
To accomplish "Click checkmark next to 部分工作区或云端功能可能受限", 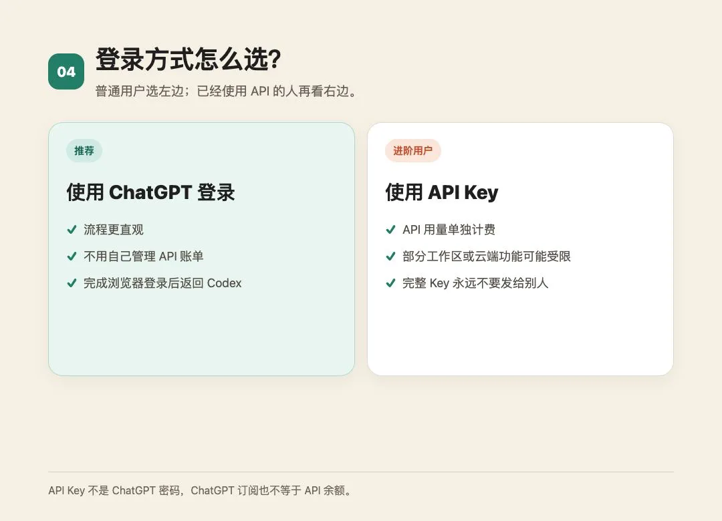I will [390, 256].
